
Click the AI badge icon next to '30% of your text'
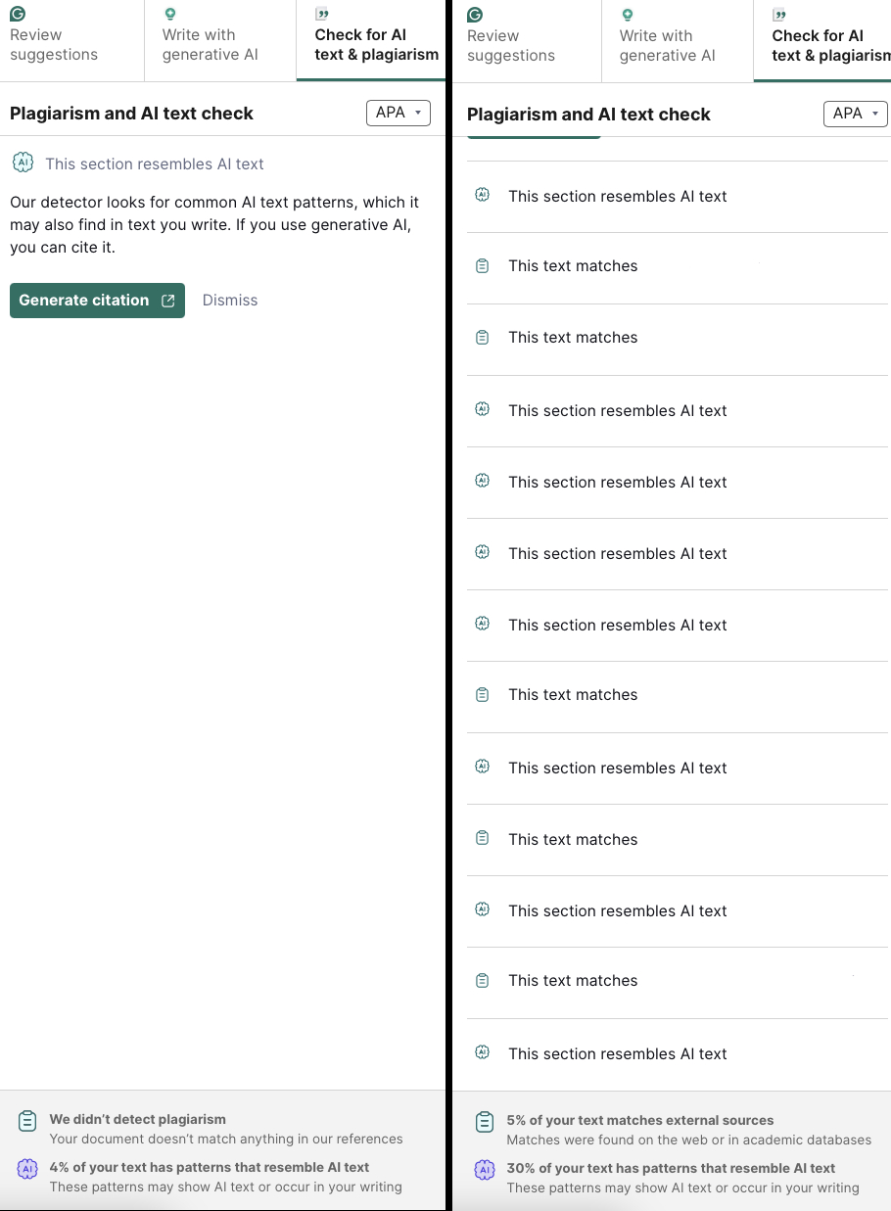[x=484, y=1170]
